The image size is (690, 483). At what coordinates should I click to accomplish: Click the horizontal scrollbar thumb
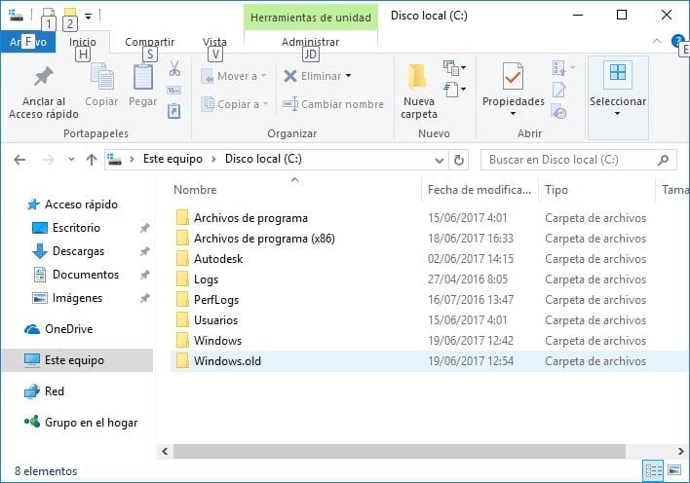[x=400, y=451]
